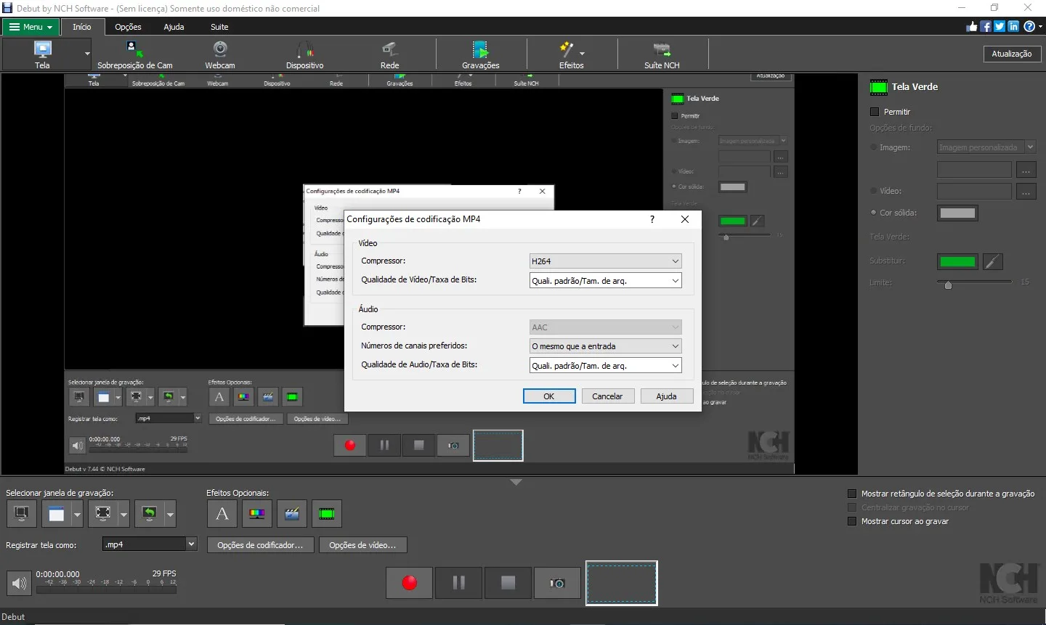Click OK in MP4 encoding dialog
Viewport: 1046px width, 625px height.
[549, 396]
